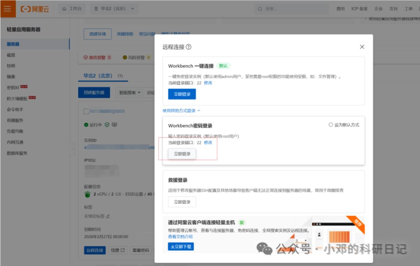Screen dimensions: 420x266
Task: Click the location icon before 华北2 (北京)
Action: click(x=96, y=9)
